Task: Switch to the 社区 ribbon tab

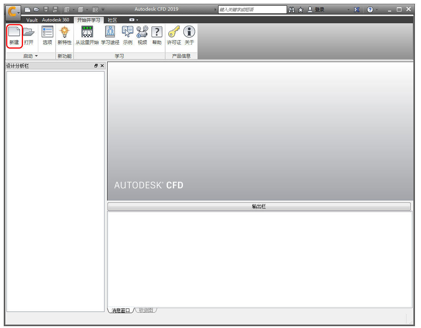Action: 113,20
